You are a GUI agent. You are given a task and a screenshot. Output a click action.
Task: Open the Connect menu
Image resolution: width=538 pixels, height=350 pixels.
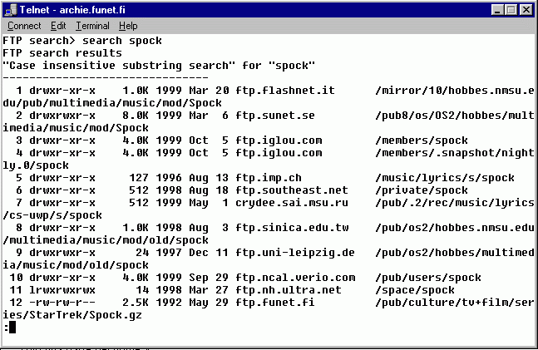point(24,26)
